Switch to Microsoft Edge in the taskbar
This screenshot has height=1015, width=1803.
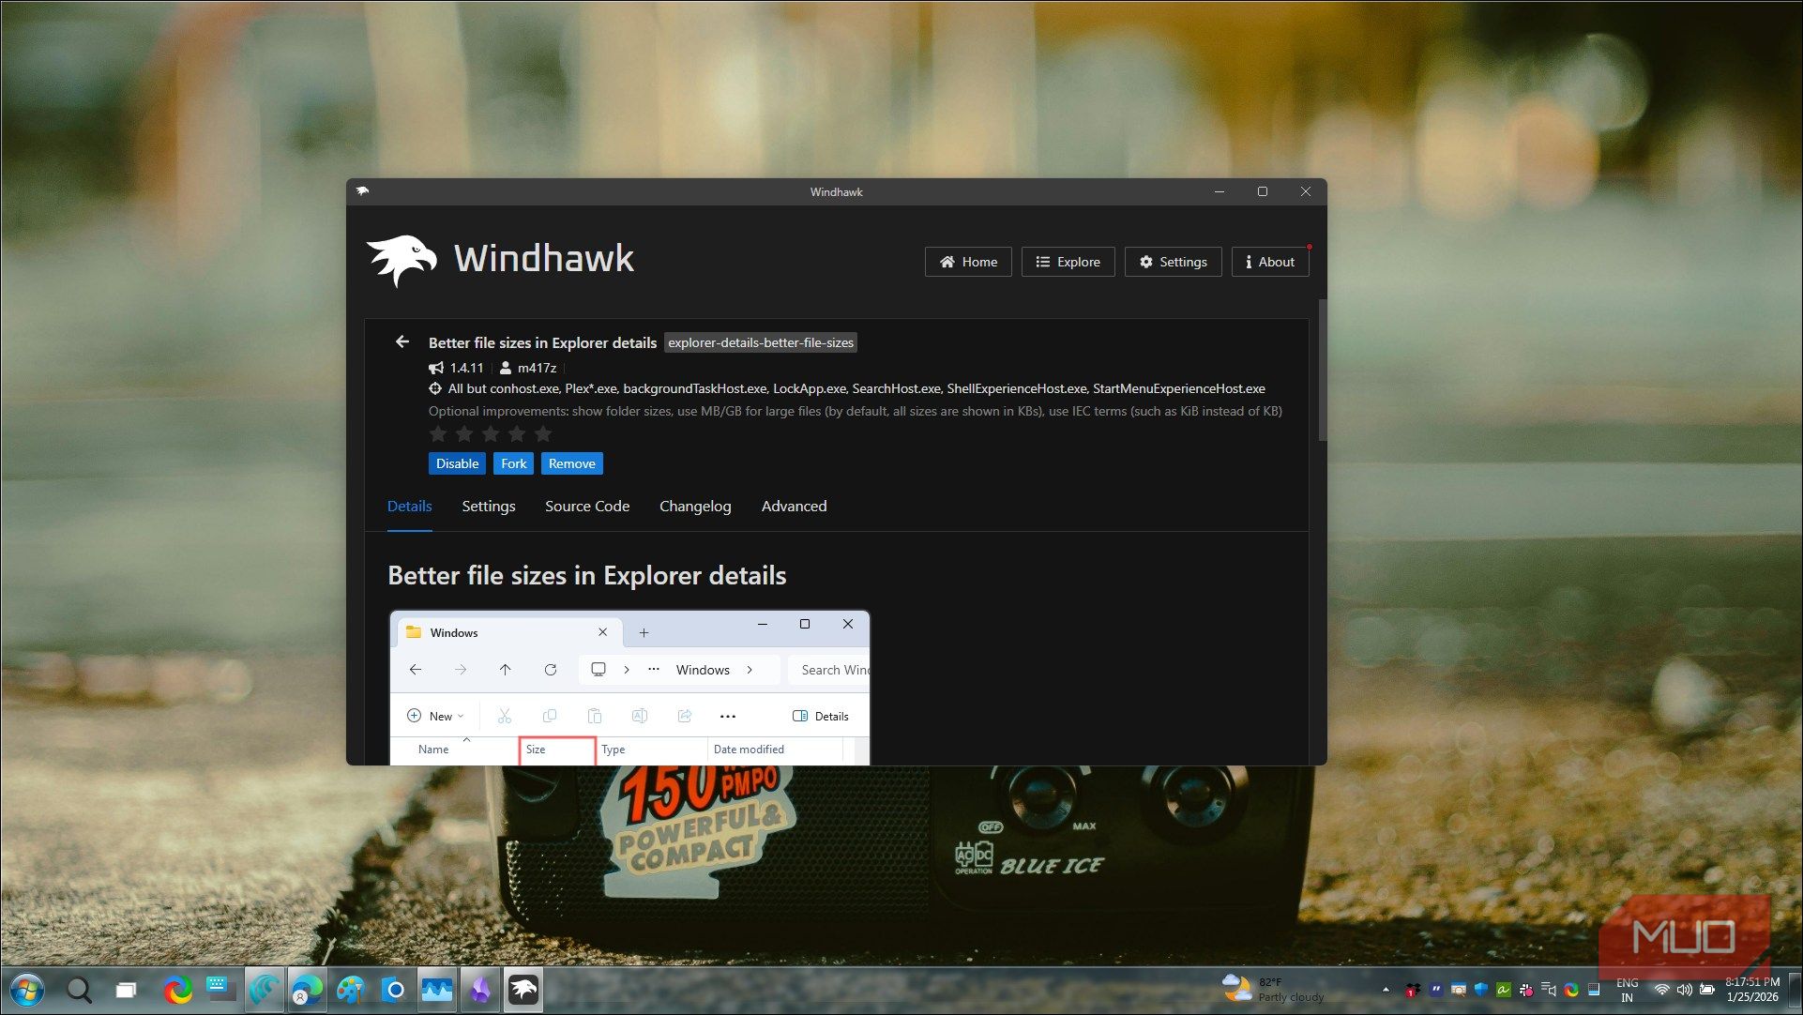point(306,990)
